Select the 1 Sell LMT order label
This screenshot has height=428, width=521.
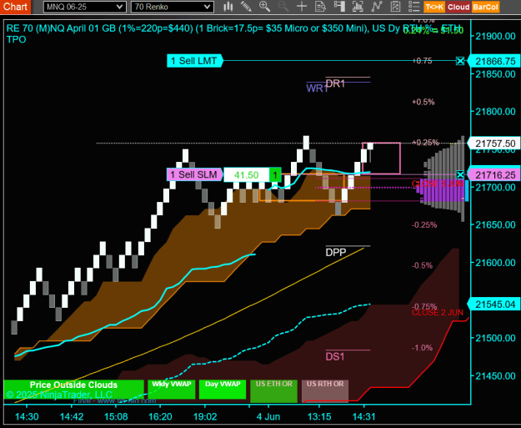[194, 61]
